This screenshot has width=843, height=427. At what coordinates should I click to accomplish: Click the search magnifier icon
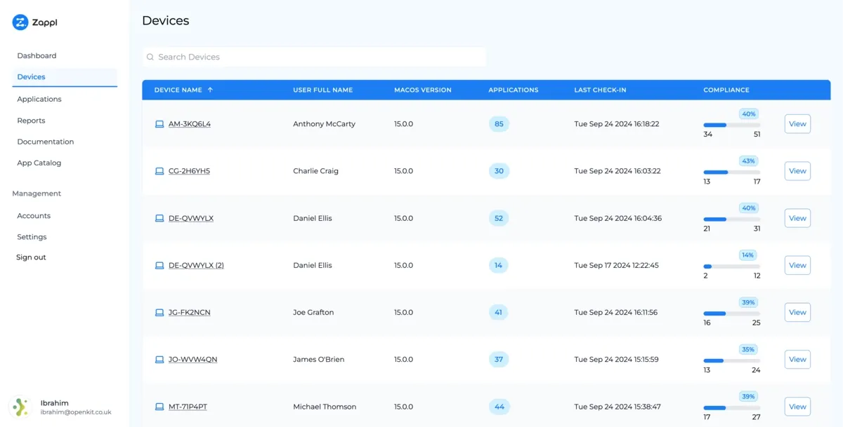point(150,56)
